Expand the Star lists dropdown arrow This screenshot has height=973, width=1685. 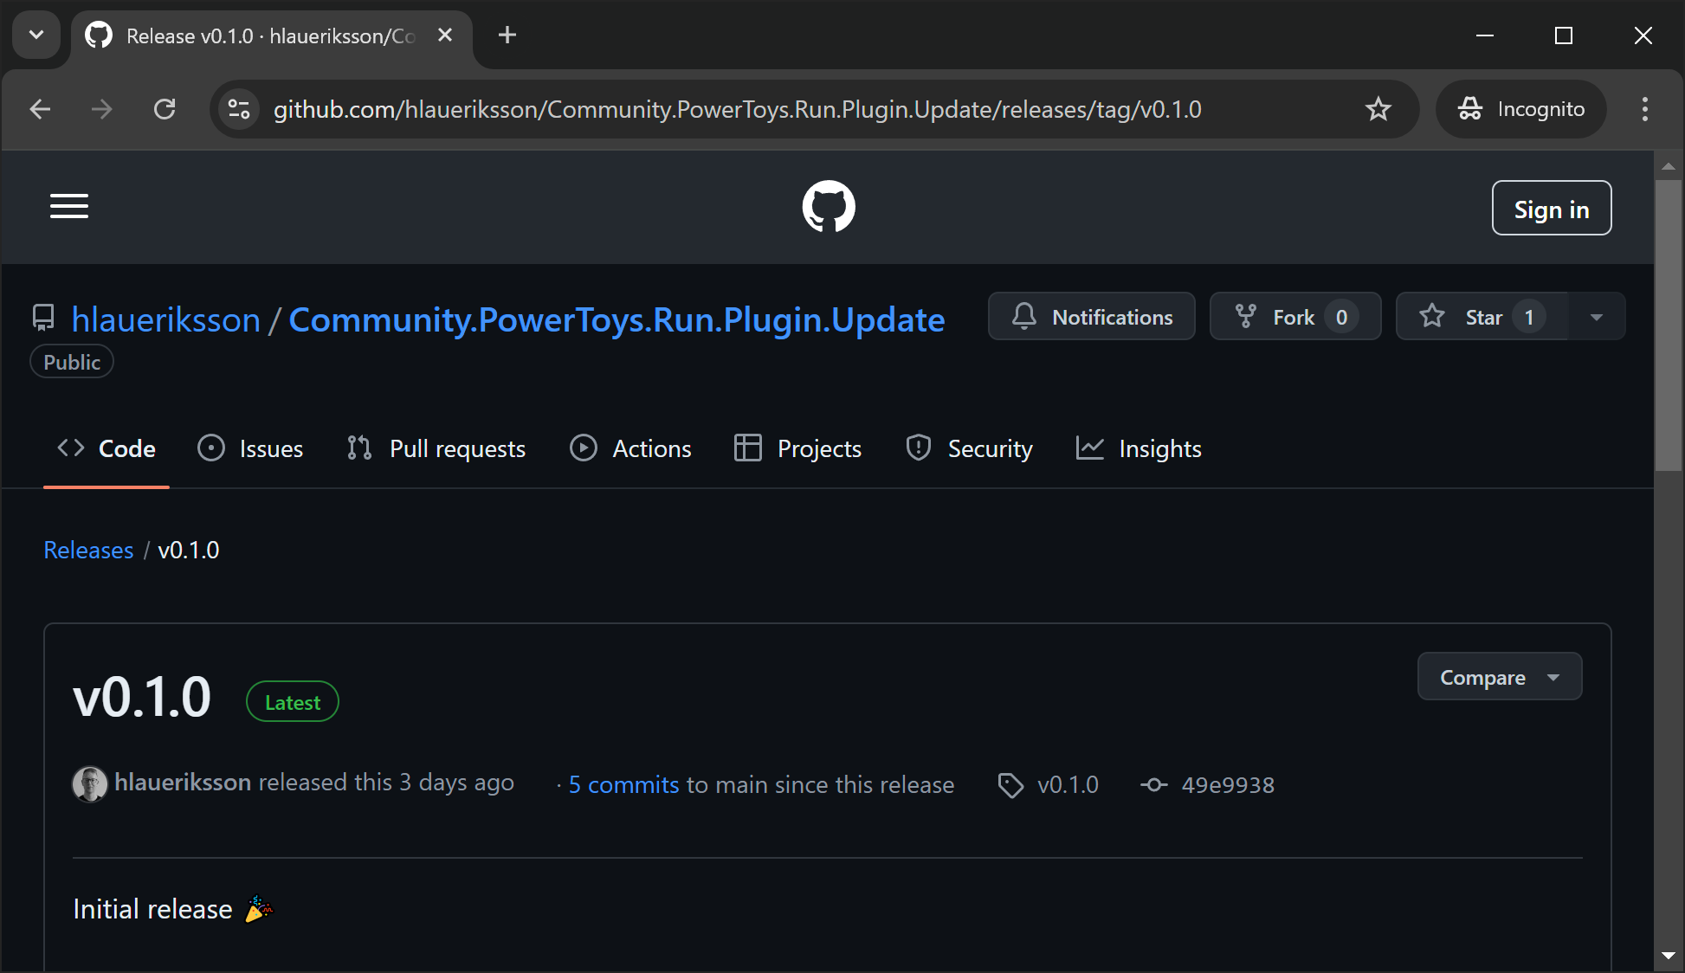click(1596, 317)
